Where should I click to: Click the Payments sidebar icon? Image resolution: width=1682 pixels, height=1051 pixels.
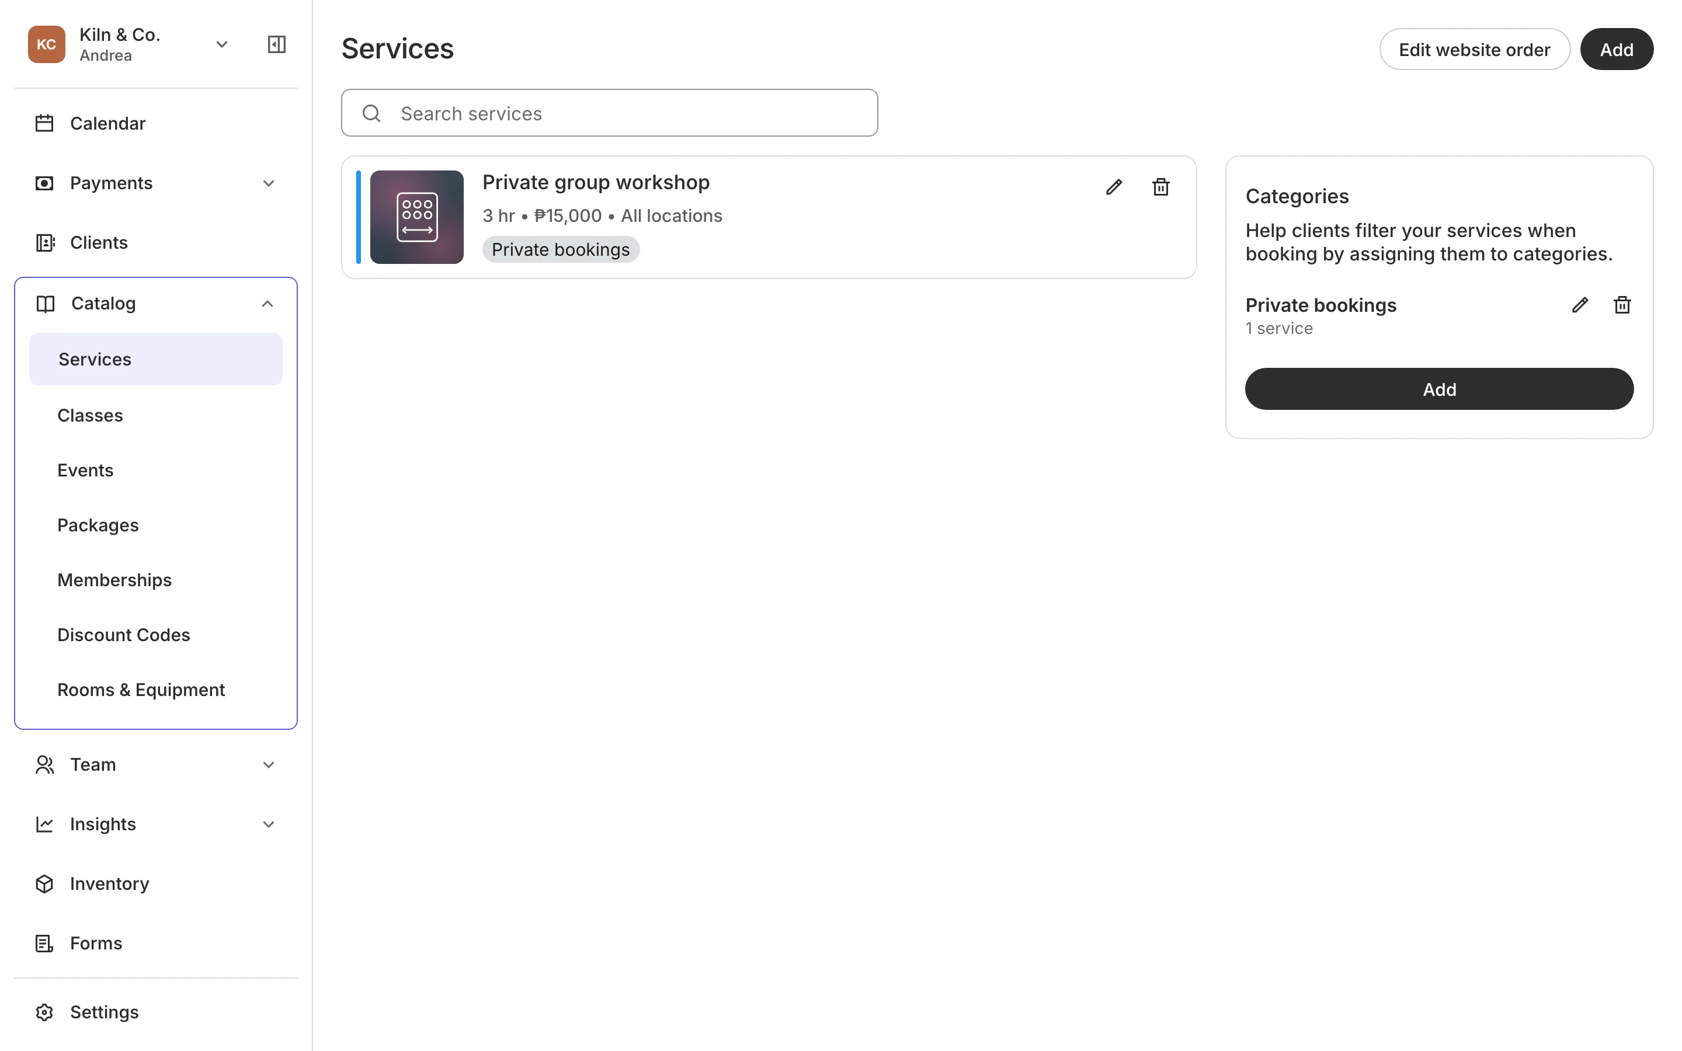click(x=44, y=183)
